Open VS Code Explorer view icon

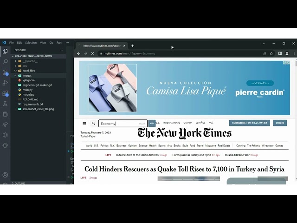click(5, 51)
